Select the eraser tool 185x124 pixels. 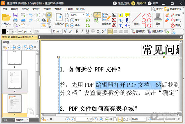click(x=167, y=20)
